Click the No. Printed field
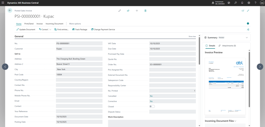The width and height of the screenshot is (265, 127). tap(173, 91)
